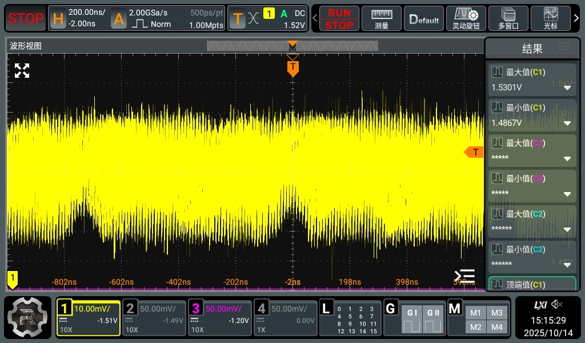Screen dimensions: 585x343
Task: Toggle channel 2 on
Action: point(154,317)
